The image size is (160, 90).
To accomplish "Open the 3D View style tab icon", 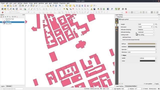I will tap(117, 25).
